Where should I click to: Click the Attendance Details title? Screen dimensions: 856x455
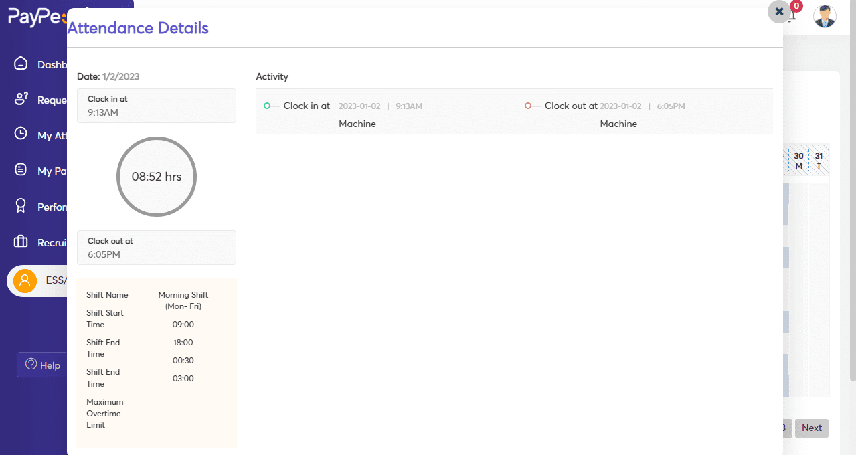[x=138, y=28]
